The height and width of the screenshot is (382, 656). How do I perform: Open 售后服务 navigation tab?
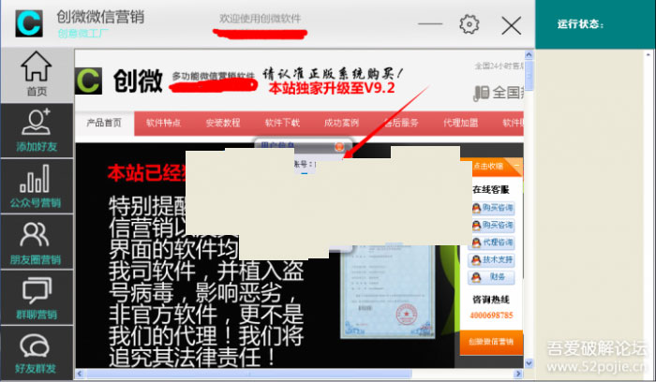[401, 123]
